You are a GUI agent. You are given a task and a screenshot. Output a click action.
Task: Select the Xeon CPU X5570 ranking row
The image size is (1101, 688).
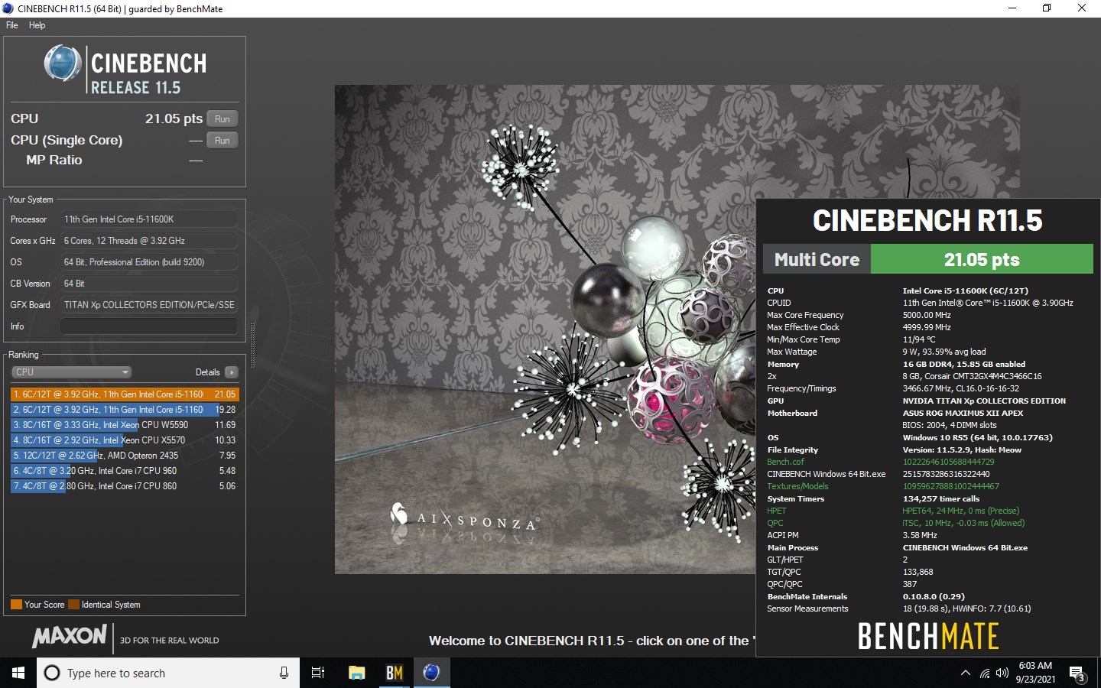pos(125,440)
